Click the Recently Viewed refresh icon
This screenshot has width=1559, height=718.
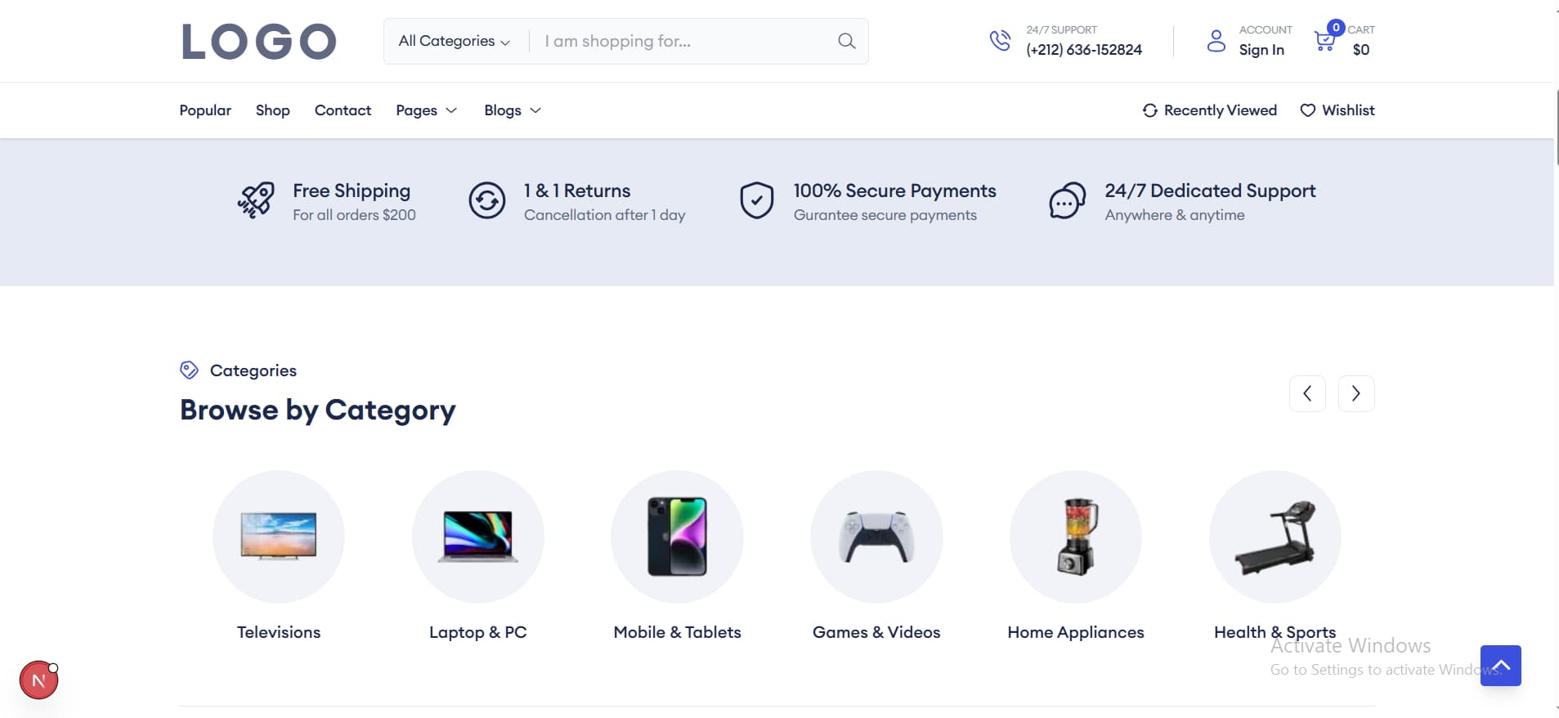point(1149,110)
